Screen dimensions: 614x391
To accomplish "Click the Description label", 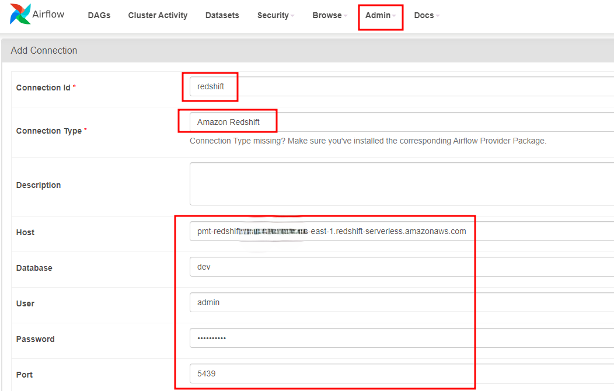I will (x=39, y=185).
